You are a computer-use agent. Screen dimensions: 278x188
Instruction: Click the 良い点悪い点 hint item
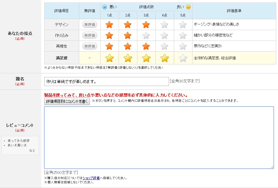(17, 145)
